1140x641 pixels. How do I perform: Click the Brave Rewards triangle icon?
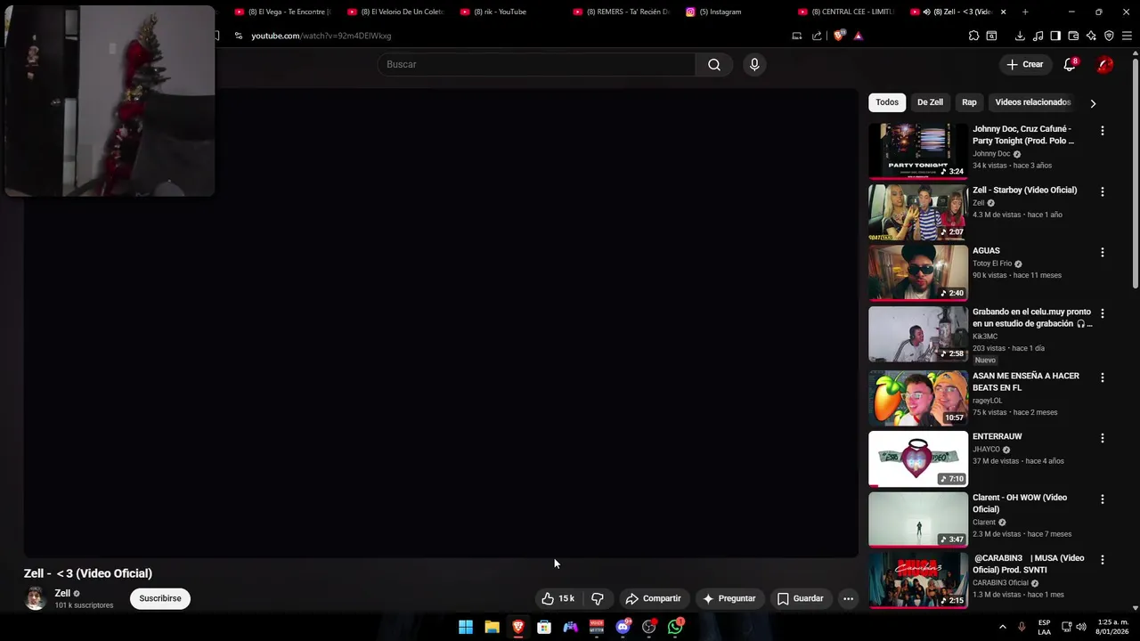pyautogui.click(x=858, y=36)
